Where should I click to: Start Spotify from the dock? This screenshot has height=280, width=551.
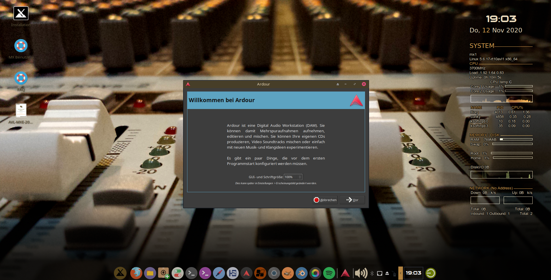click(x=329, y=273)
